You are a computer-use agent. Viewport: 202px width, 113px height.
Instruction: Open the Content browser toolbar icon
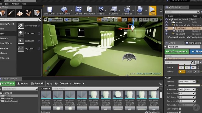click(x=78, y=11)
